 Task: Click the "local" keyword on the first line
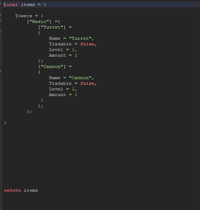[11, 5]
